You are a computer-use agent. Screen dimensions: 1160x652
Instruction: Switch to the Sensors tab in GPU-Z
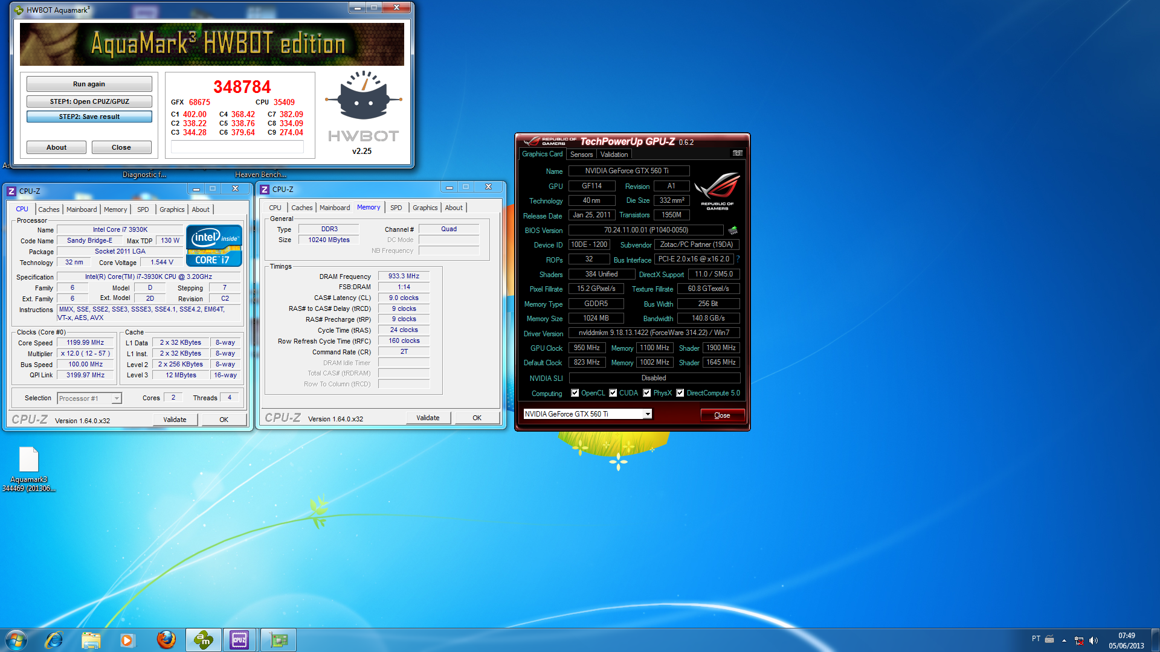(581, 155)
